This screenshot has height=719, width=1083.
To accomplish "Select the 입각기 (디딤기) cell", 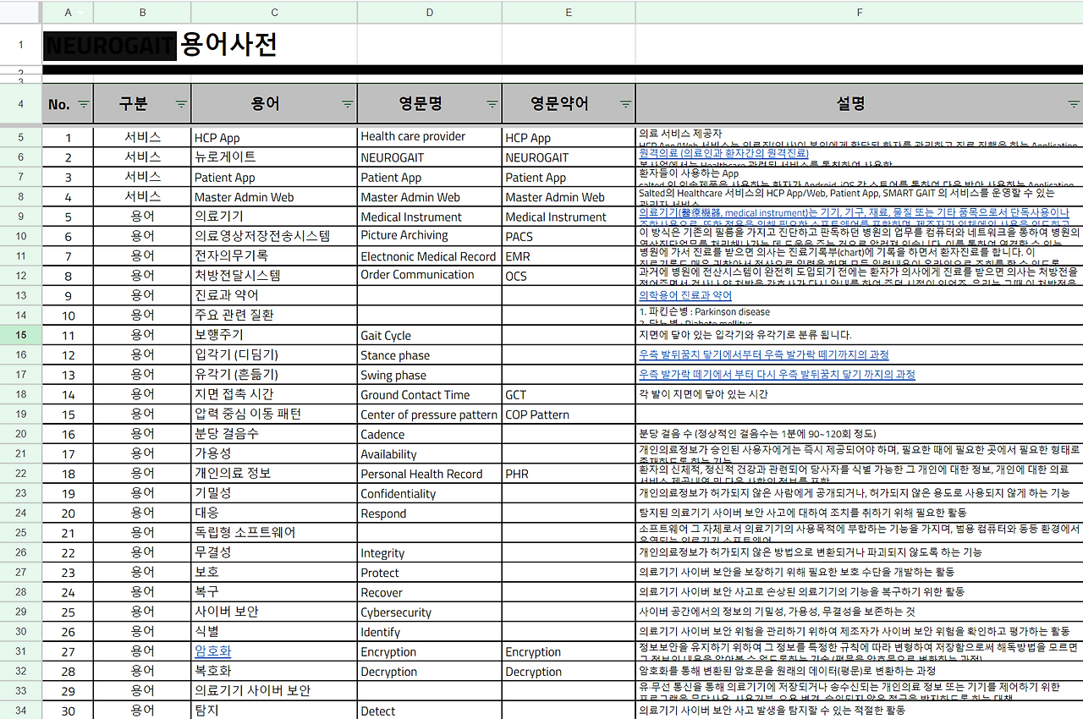I will [x=274, y=354].
